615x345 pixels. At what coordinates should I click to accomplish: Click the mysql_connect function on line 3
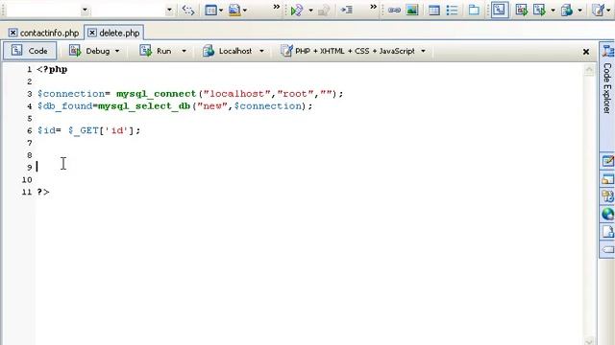[x=156, y=94]
